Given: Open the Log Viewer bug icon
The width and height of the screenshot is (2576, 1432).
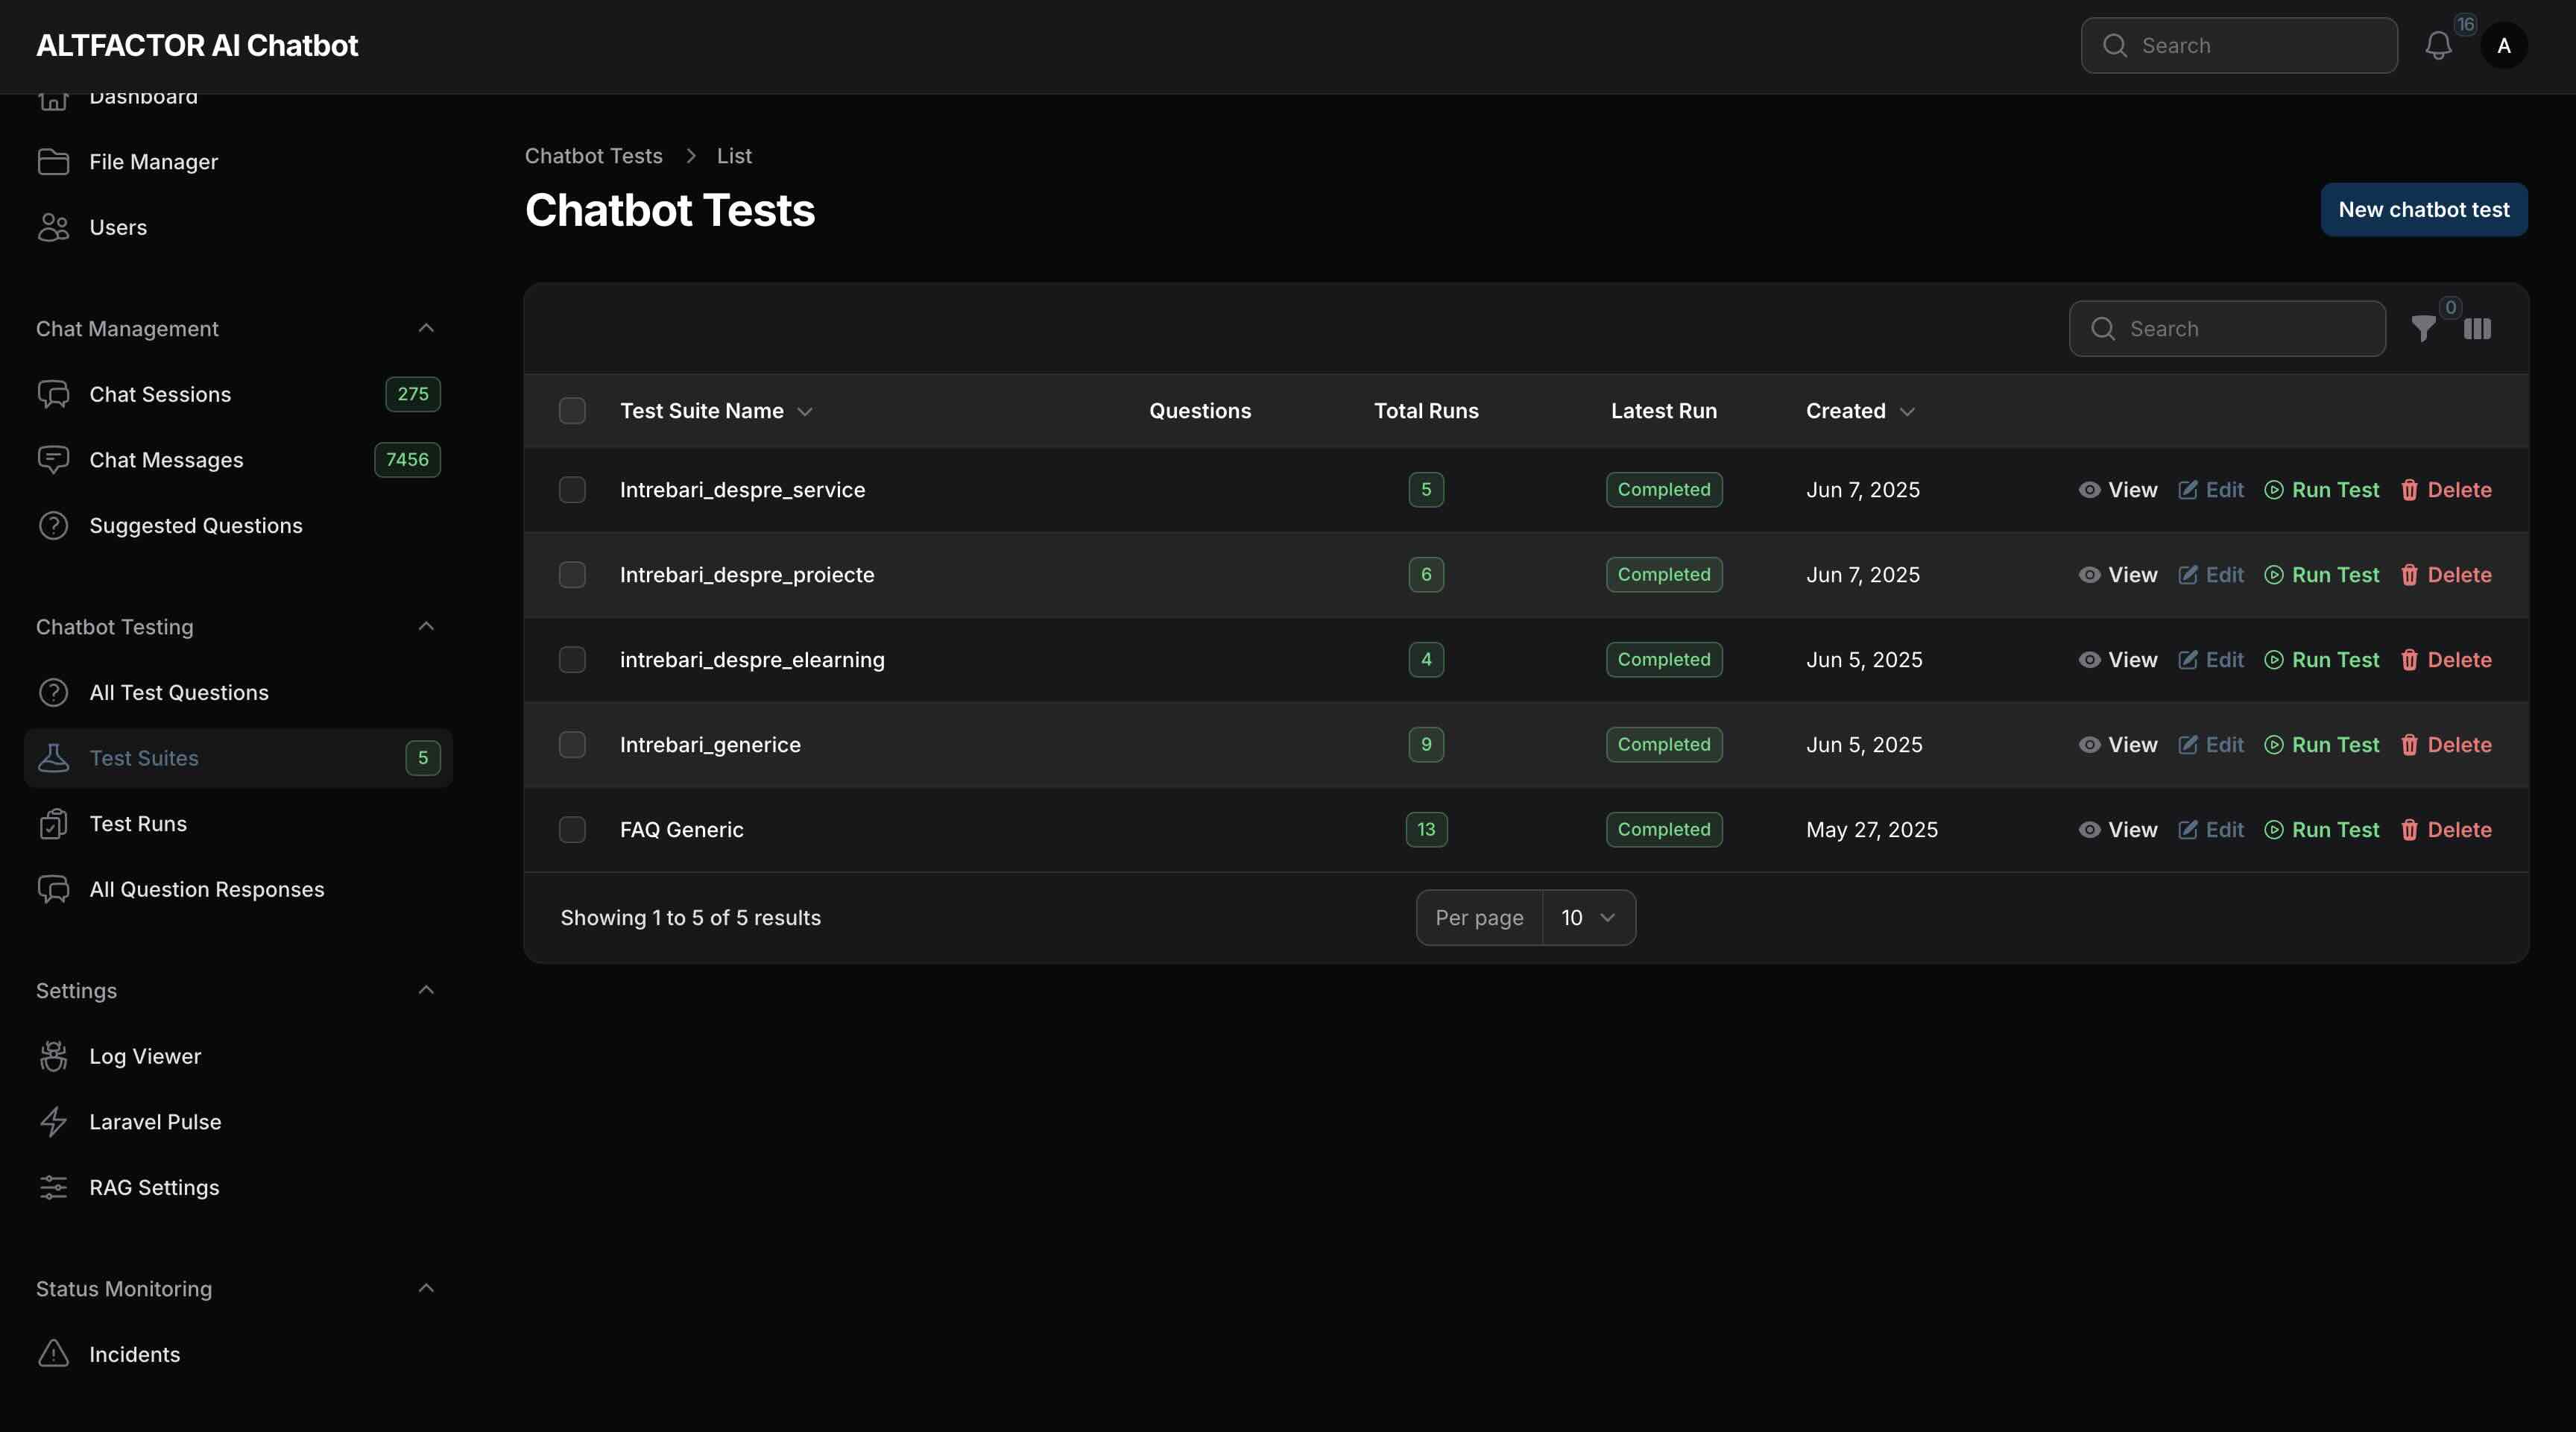Looking at the screenshot, I should (54, 1056).
